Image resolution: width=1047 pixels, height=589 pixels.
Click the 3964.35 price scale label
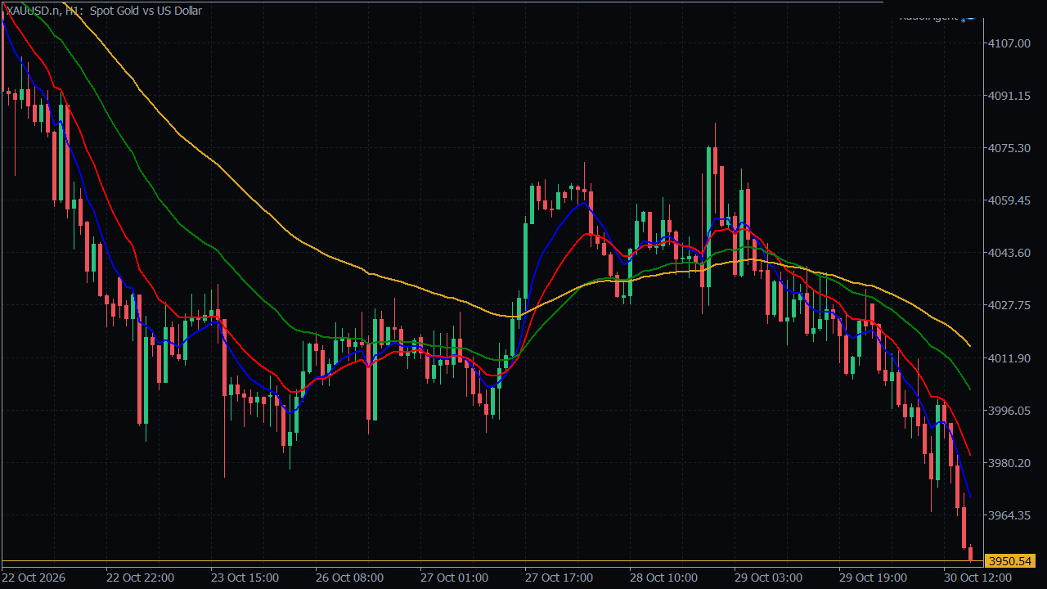coord(1010,515)
